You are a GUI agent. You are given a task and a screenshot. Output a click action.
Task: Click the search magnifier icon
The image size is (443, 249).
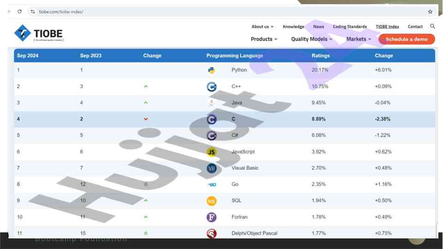click(432, 26)
